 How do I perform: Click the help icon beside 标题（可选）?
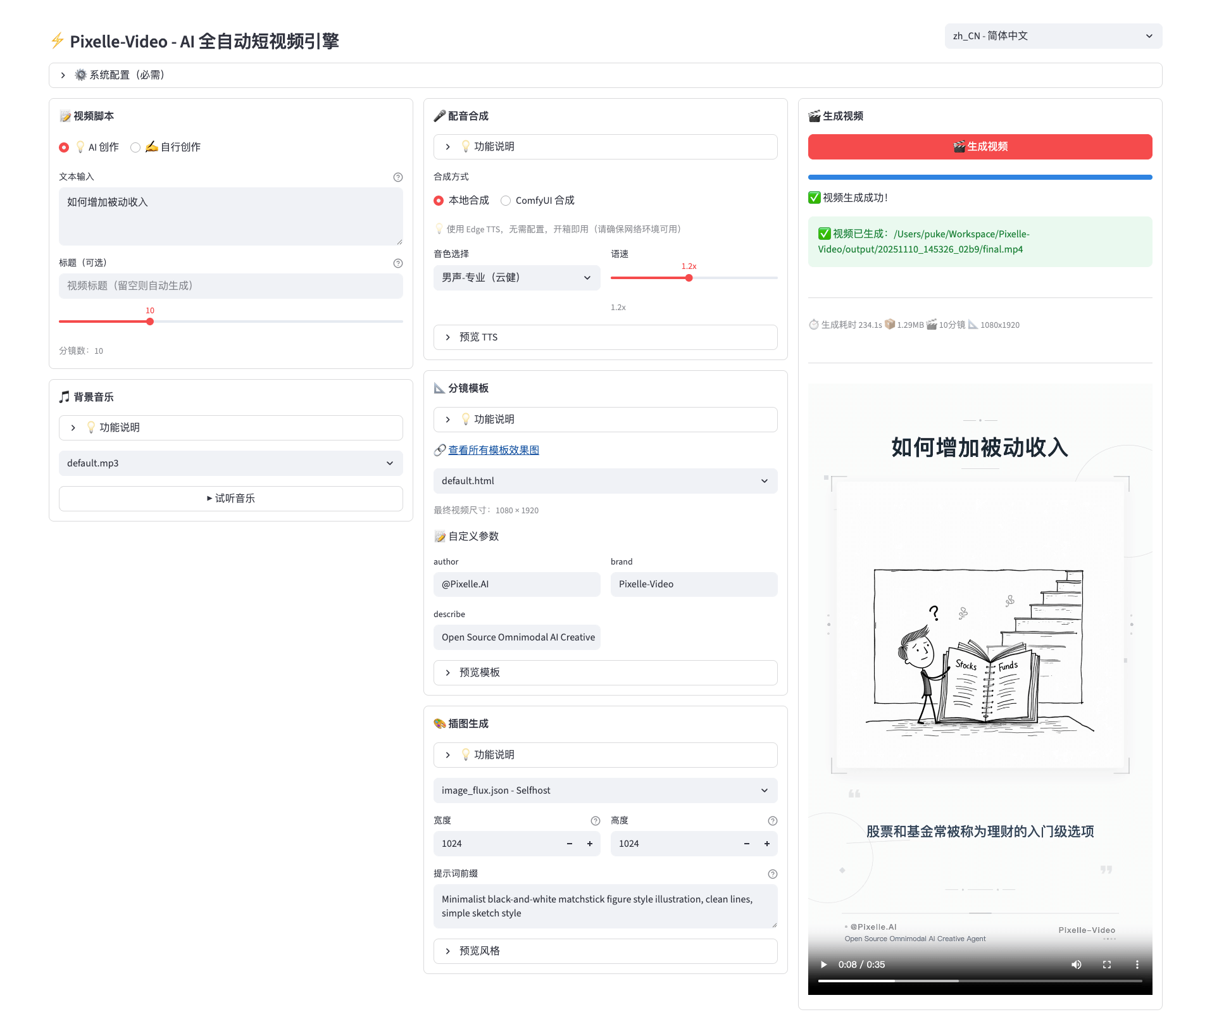pos(397,263)
